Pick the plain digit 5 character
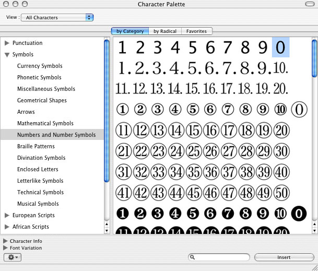Image resolution: width=318 pixels, height=271 pixels. (x=193, y=48)
